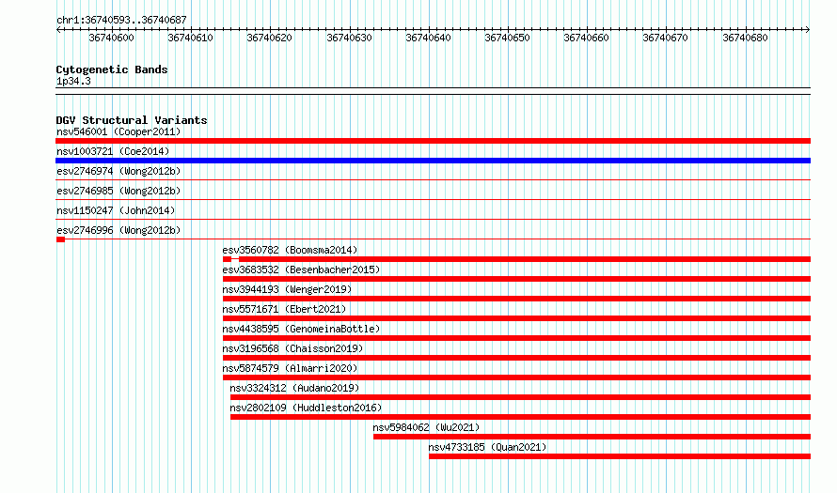Open esv2746985 (Wong2012b) variant
Image resolution: width=837 pixels, height=493 pixels.
(x=118, y=191)
